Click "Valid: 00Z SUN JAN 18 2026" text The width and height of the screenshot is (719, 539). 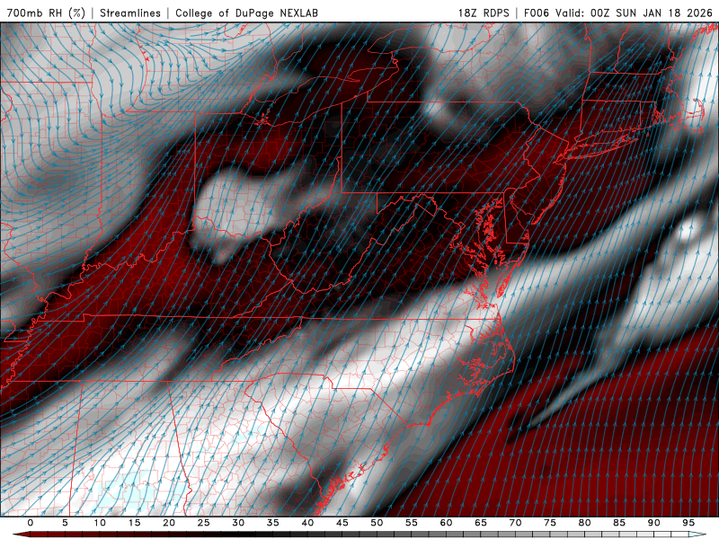coord(635,13)
